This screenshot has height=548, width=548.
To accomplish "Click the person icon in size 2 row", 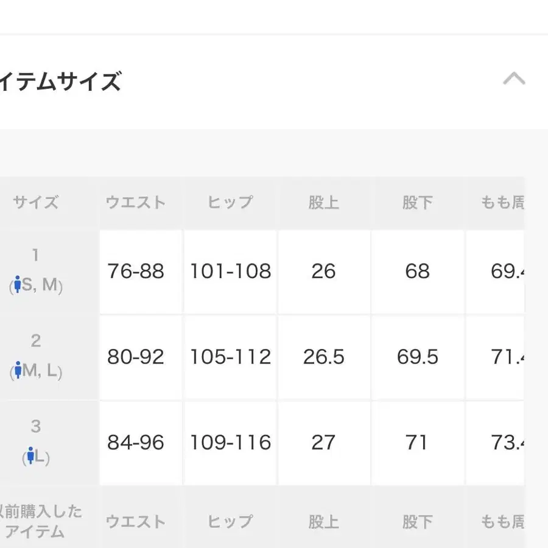I will (18, 370).
